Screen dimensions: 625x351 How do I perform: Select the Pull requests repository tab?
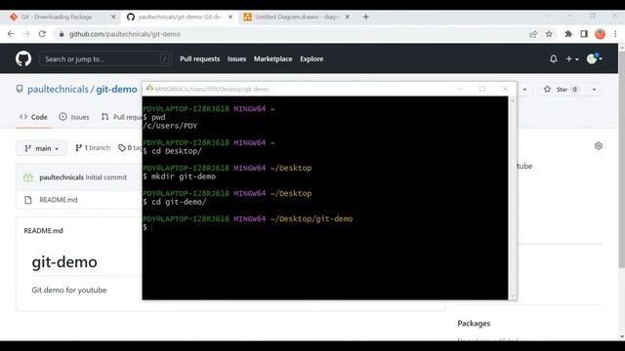click(x=121, y=117)
